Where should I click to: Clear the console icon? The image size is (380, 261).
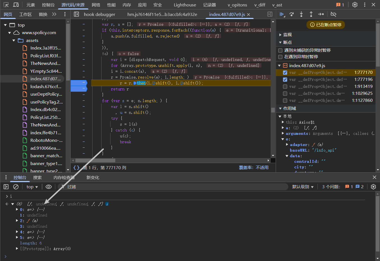[x=16, y=187]
